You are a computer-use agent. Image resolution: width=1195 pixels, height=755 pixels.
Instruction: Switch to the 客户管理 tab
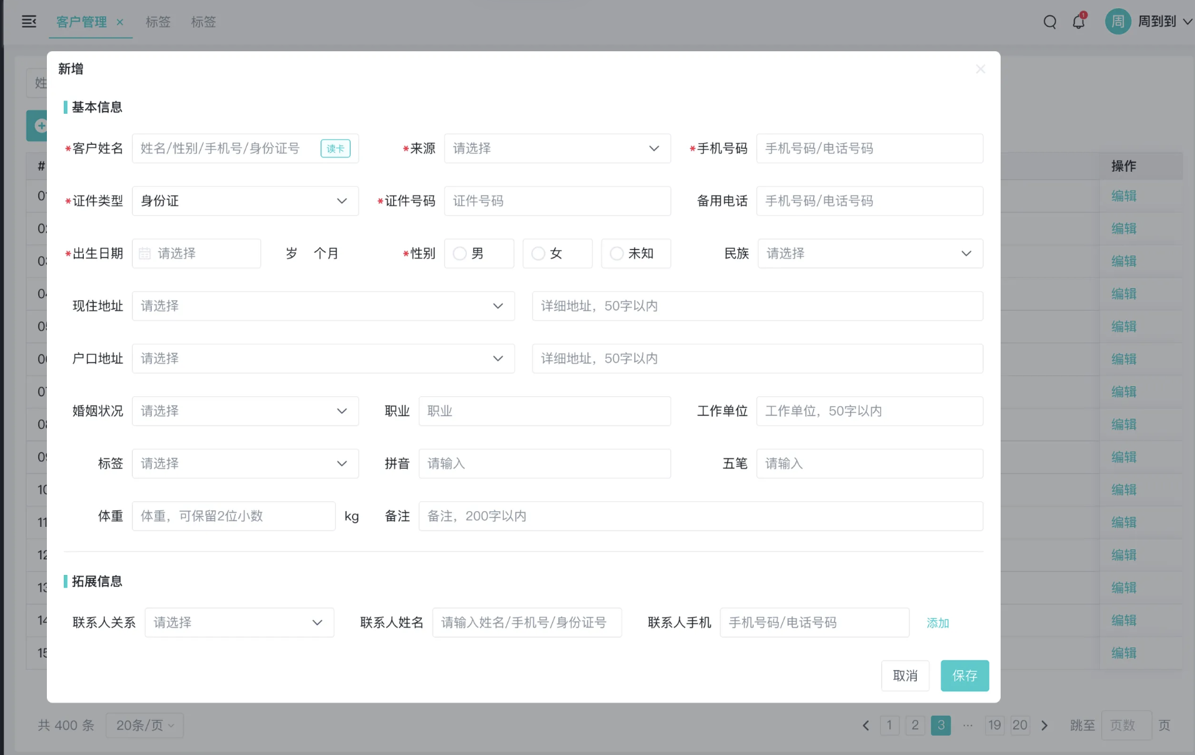click(x=81, y=22)
